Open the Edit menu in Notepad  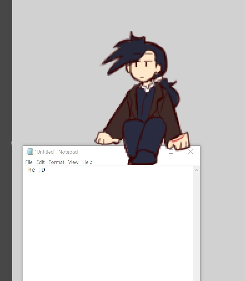click(x=40, y=162)
